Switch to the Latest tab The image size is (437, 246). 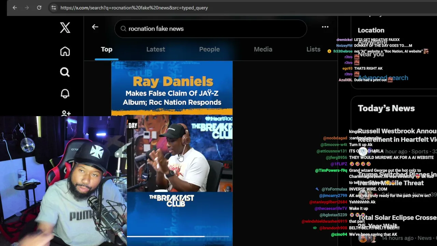pyautogui.click(x=156, y=49)
